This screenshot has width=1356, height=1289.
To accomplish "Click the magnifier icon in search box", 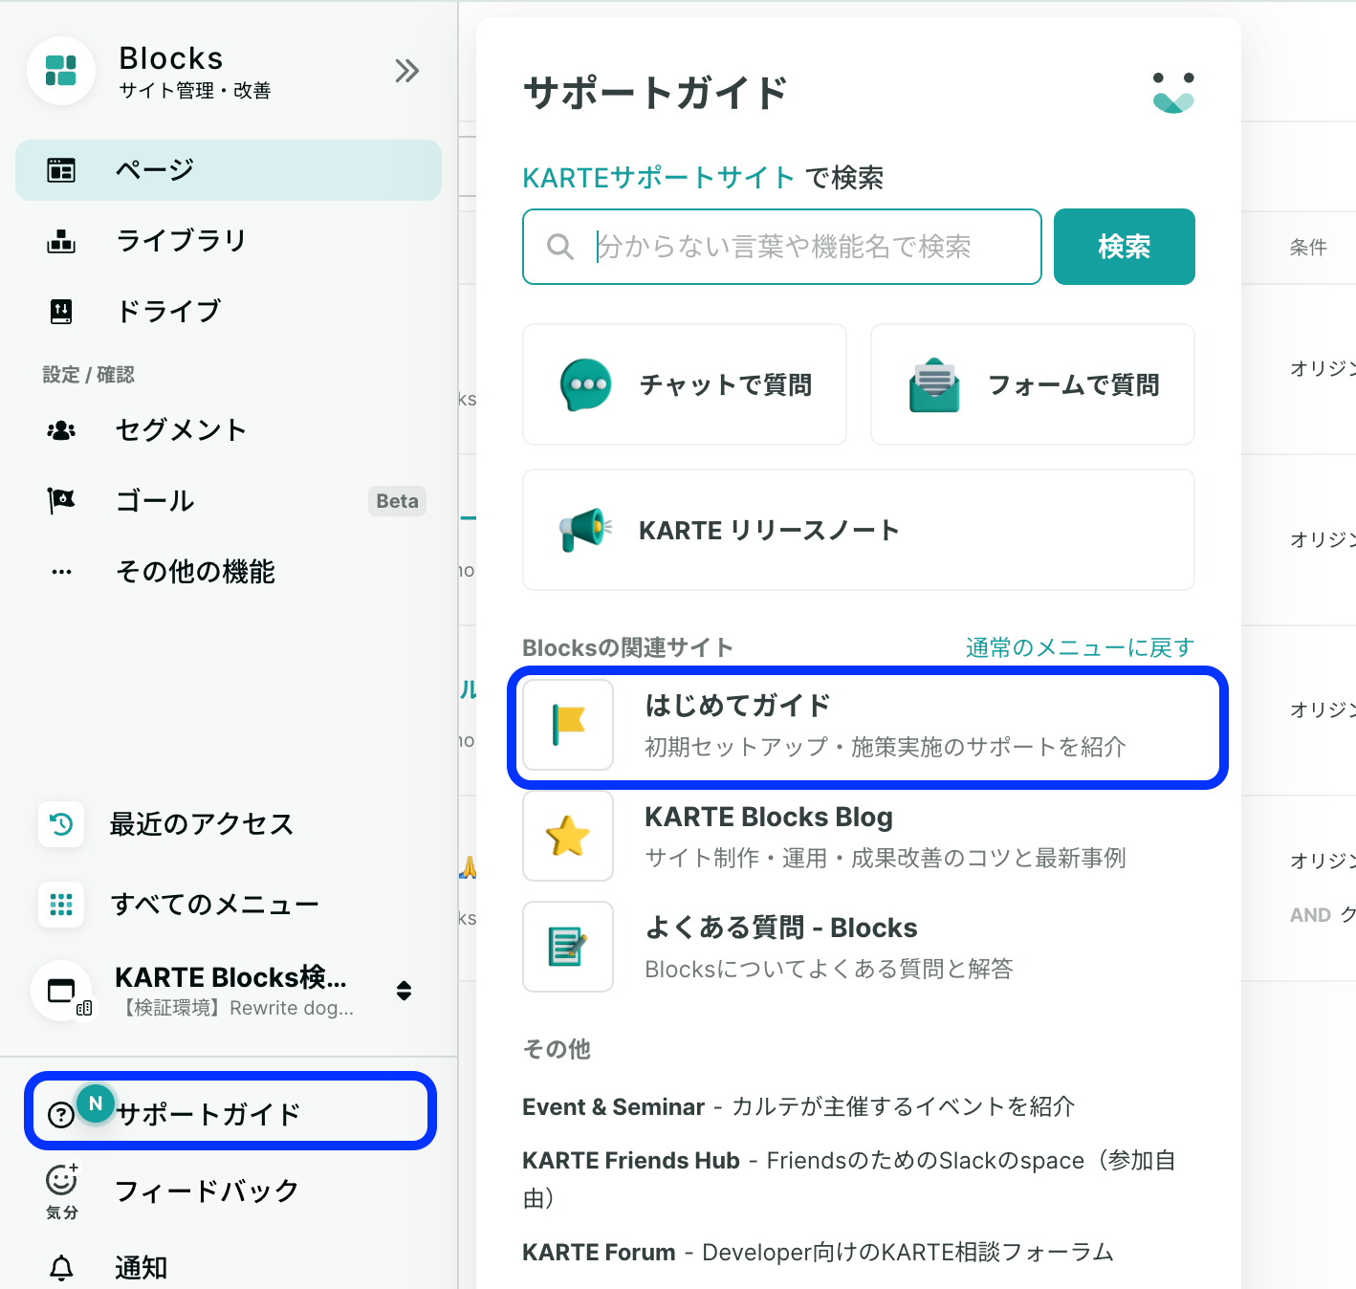I will point(560,247).
